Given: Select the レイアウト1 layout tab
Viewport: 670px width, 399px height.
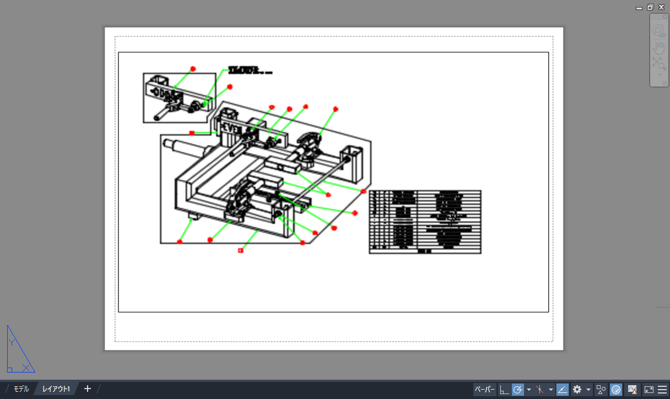Looking at the screenshot, I should point(56,389).
